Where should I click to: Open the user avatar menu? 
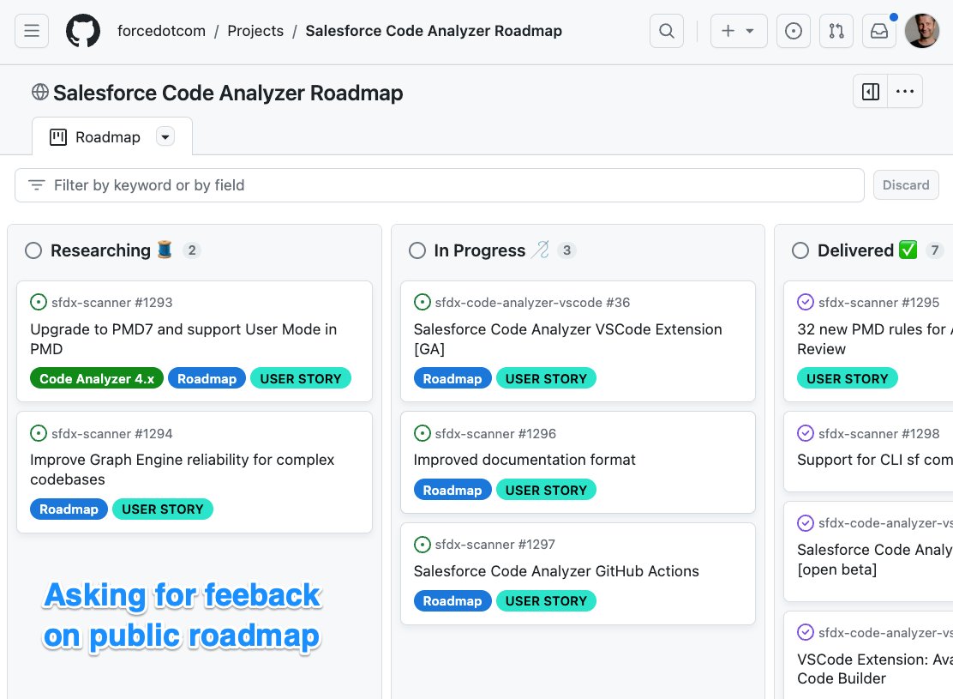point(922,30)
